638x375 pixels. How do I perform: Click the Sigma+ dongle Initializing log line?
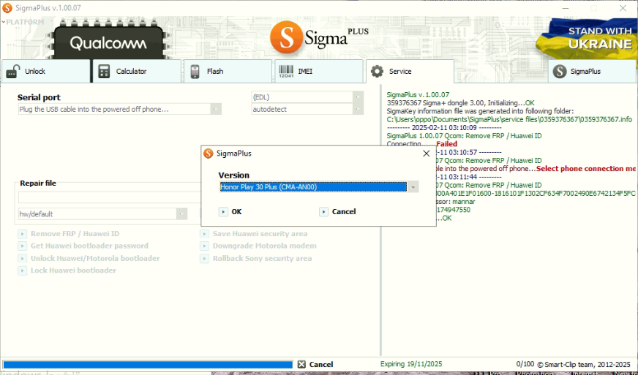pyautogui.click(x=461, y=103)
